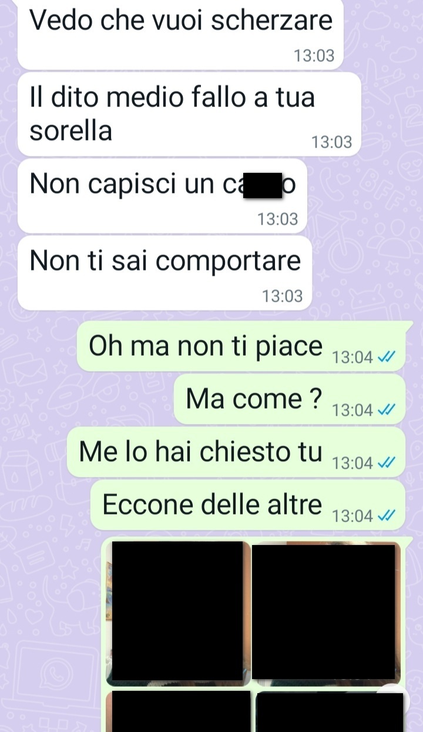Tap the 13:03 time under "Vedo che vuoi scherzare"
Viewport: 423px width, 732px height.
314,56
